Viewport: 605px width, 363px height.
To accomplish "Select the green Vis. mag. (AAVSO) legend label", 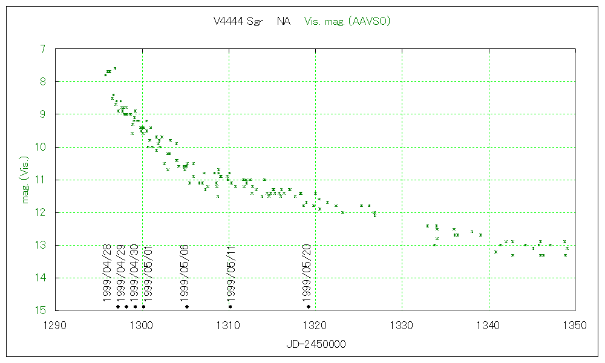I will (347, 21).
